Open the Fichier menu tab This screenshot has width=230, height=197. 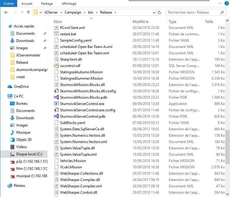pyautogui.click(x=9, y=4)
